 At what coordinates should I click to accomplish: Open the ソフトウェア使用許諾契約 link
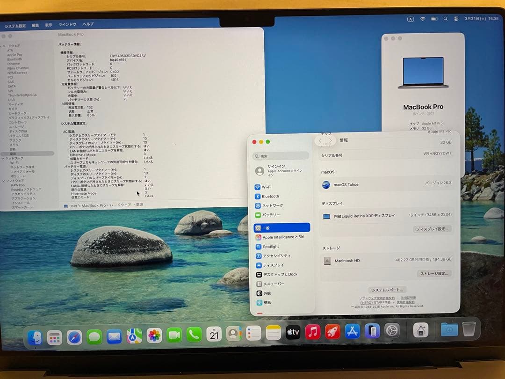[377, 299]
